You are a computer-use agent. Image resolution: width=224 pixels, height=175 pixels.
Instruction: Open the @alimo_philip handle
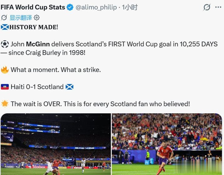[x=96, y=7]
